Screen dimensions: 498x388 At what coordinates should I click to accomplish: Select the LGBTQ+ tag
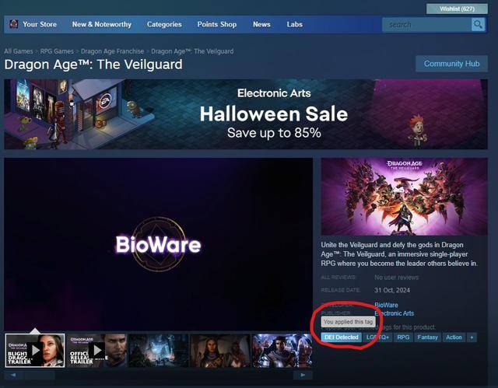(377, 337)
